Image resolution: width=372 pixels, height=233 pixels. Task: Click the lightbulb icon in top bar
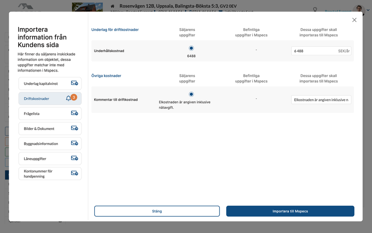coord(315,9)
